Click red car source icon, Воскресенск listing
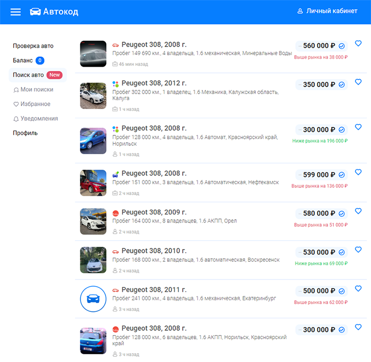Viewport: 371px width, 362px height. [115, 252]
